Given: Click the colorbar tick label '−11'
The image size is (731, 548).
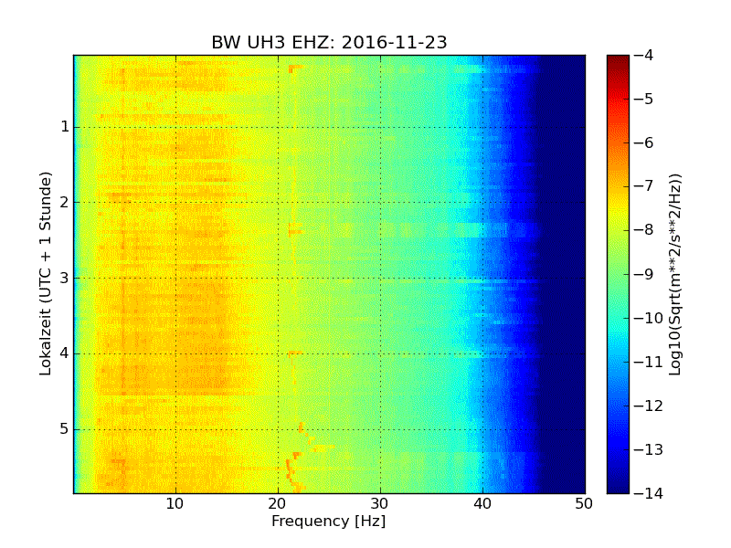Looking at the screenshot, I should [x=649, y=362].
